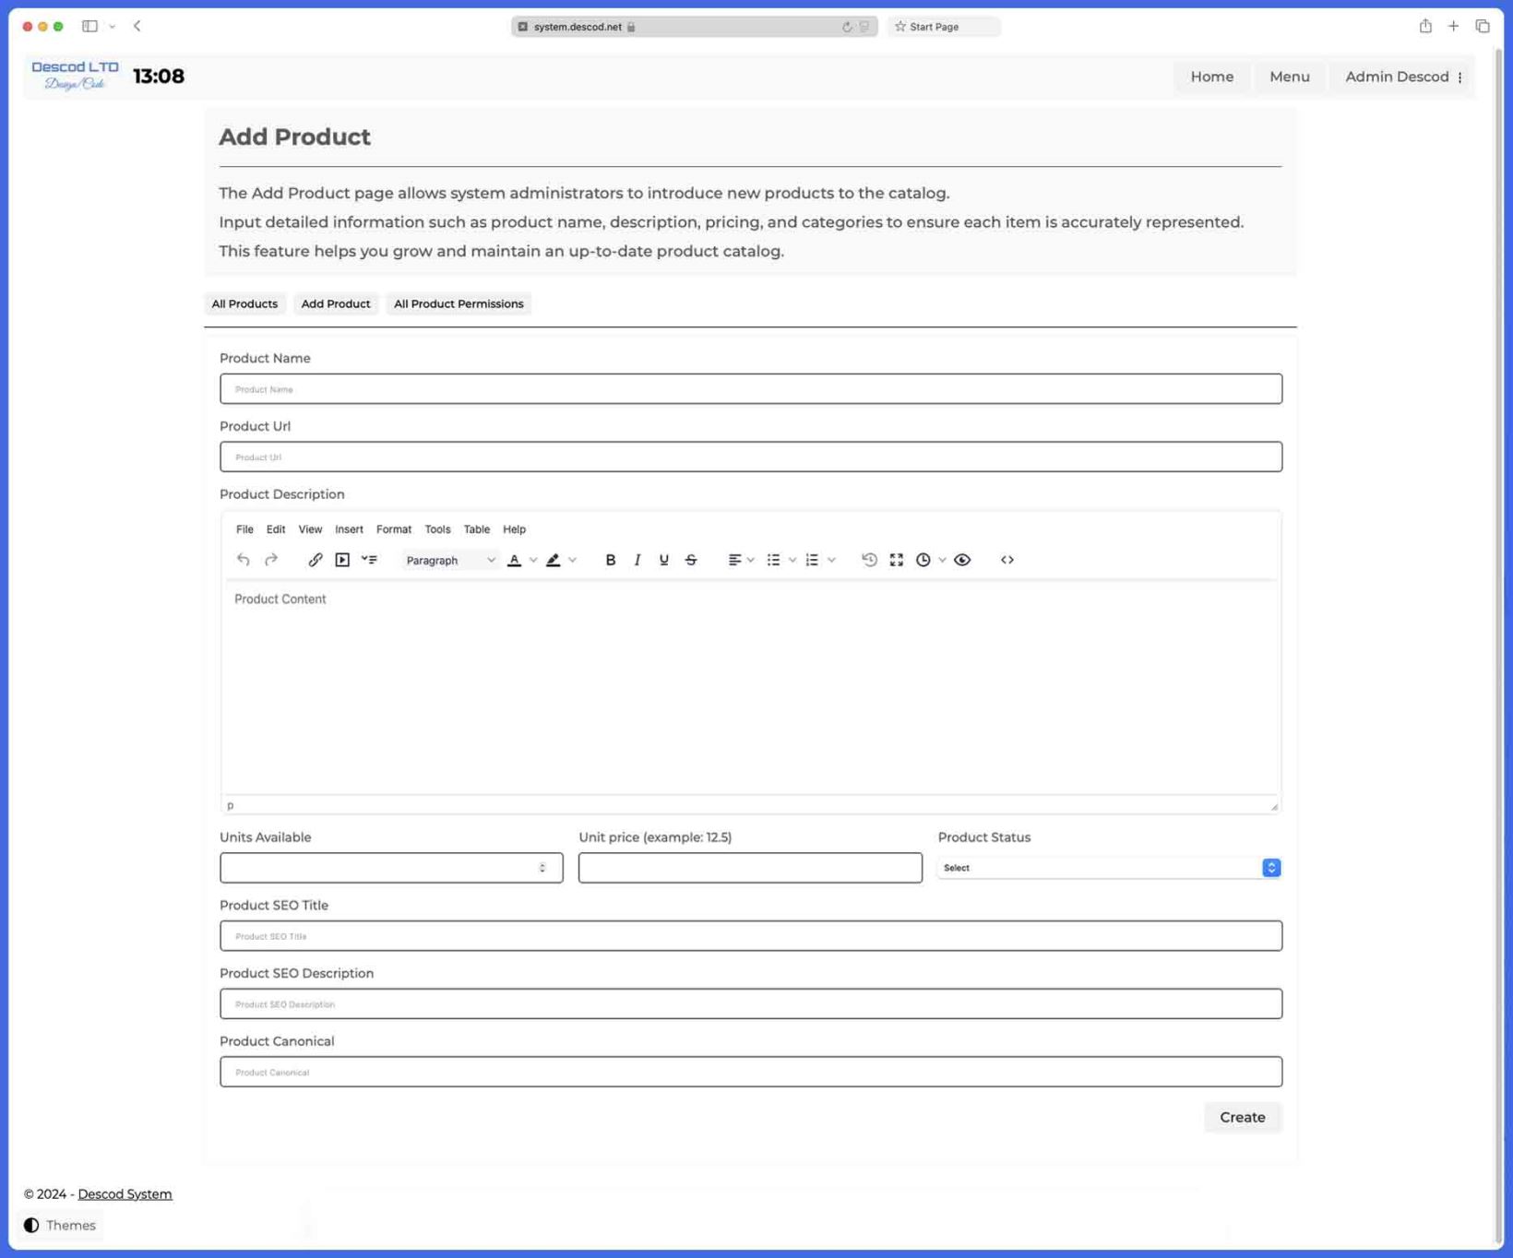This screenshot has width=1513, height=1258.
Task: Open the editor Table menu
Action: click(x=477, y=529)
